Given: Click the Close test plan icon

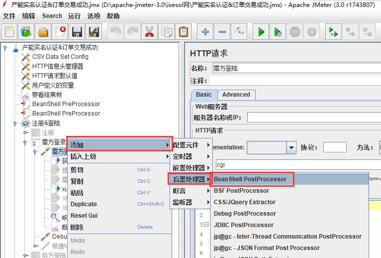Looking at the screenshot, I should [x=60, y=32].
